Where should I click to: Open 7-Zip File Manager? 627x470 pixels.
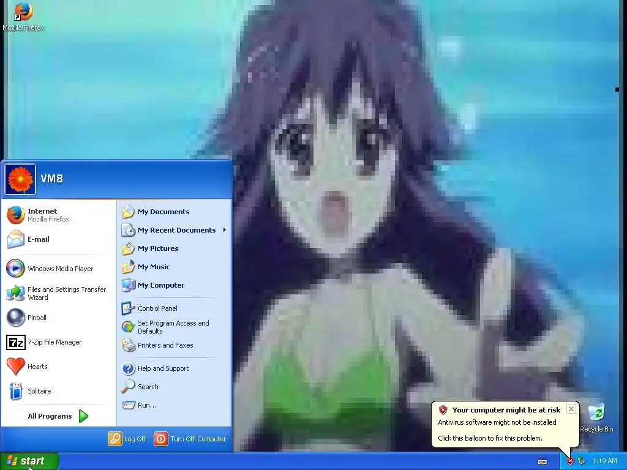(x=59, y=343)
